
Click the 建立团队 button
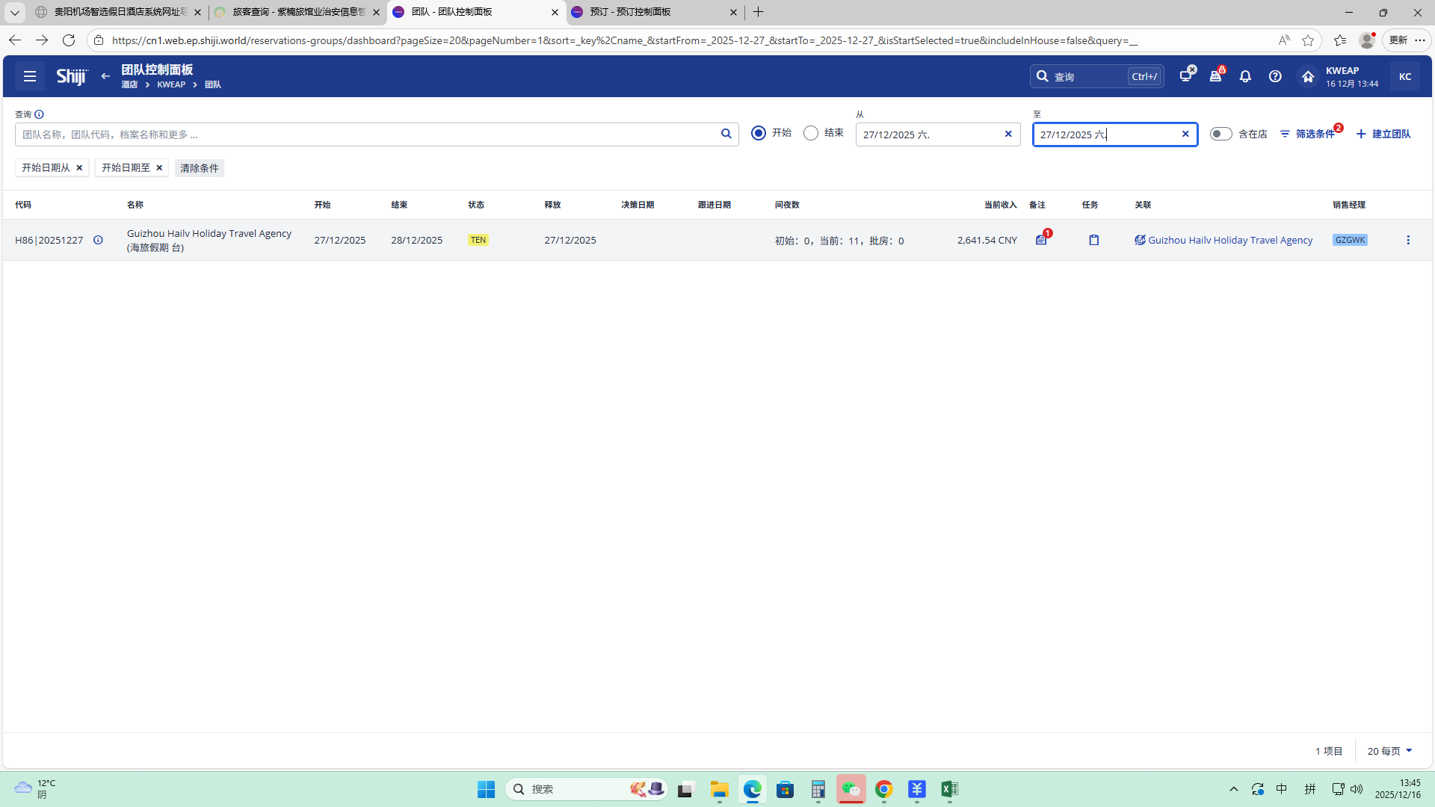[x=1383, y=134]
